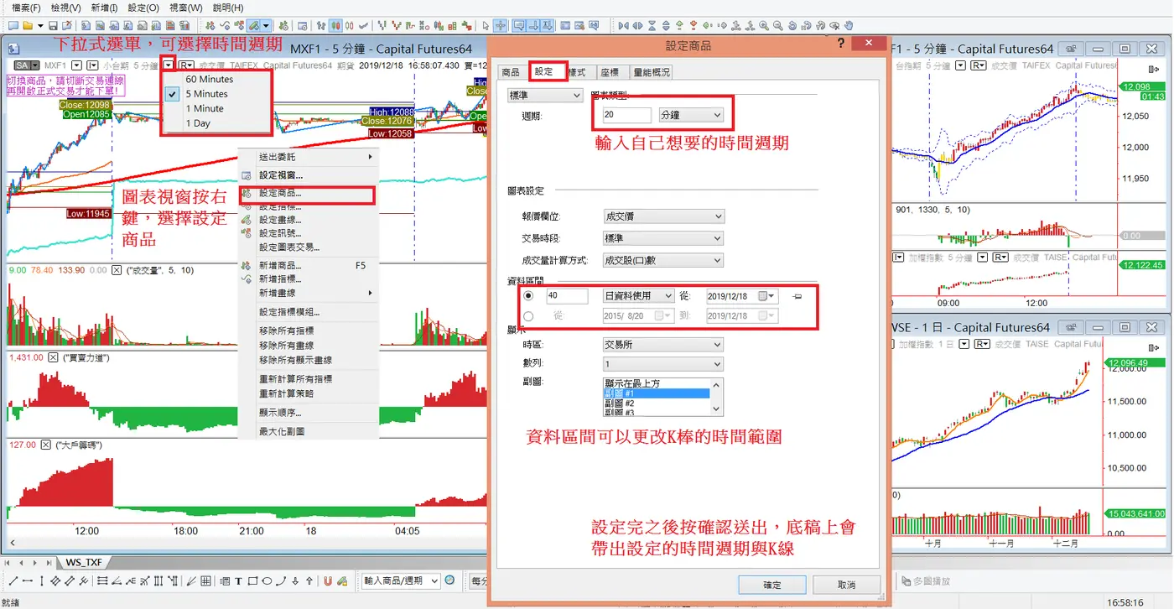Select the horizontal line drawing tool
The width and height of the screenshot is (1174, 609).
[27, 580]
